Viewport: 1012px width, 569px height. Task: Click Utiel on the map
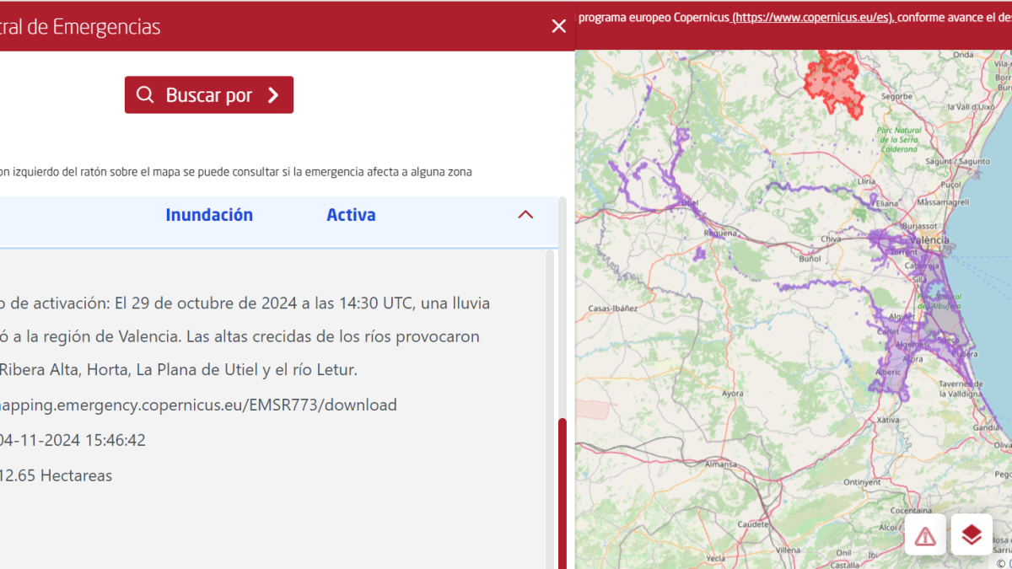click(690, 203)
